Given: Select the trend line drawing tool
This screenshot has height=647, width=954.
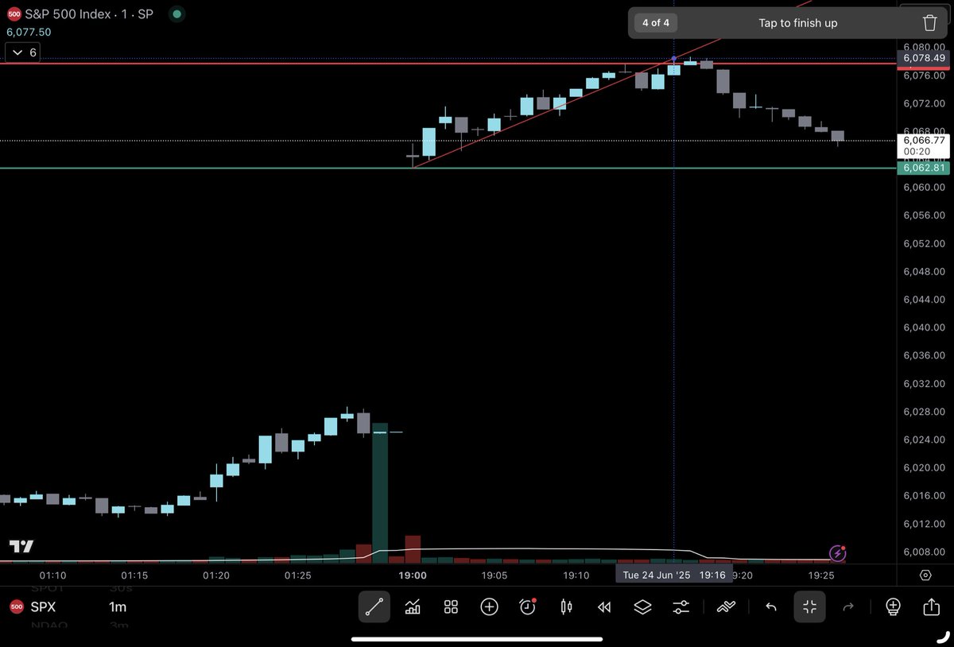Looking at the screenshot, I should (x=374, y=607).
